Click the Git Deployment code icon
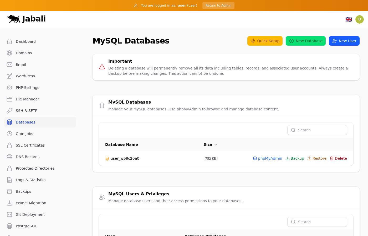Image resolution: width=368 pixels, height=236 pixels. point(9,214)
